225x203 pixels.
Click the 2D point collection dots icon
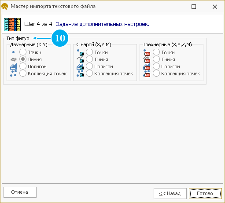click(13, 74)
